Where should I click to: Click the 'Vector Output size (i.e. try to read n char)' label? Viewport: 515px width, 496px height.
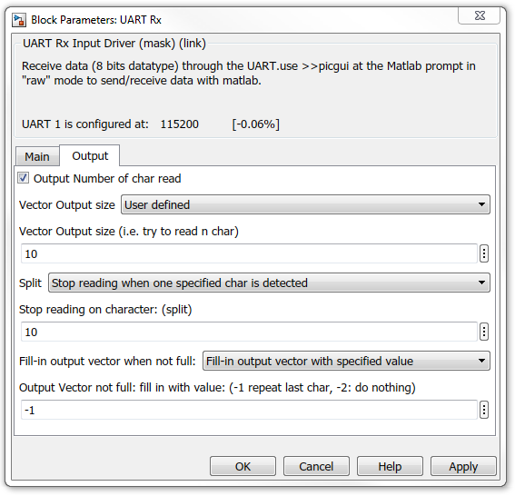pos(129,232)
